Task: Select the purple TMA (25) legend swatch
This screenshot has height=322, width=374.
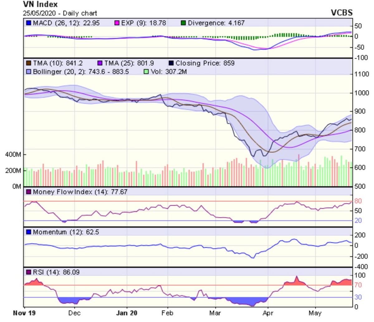Action: point(100,63)
